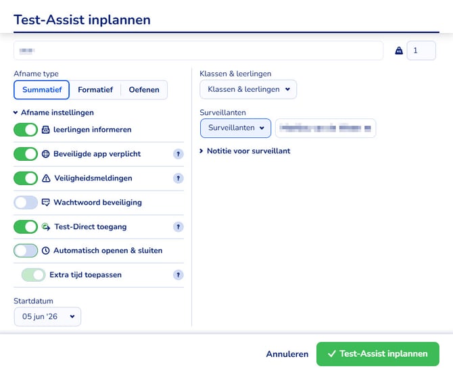Open help for Test-Direct toegang

click(178, 226)
